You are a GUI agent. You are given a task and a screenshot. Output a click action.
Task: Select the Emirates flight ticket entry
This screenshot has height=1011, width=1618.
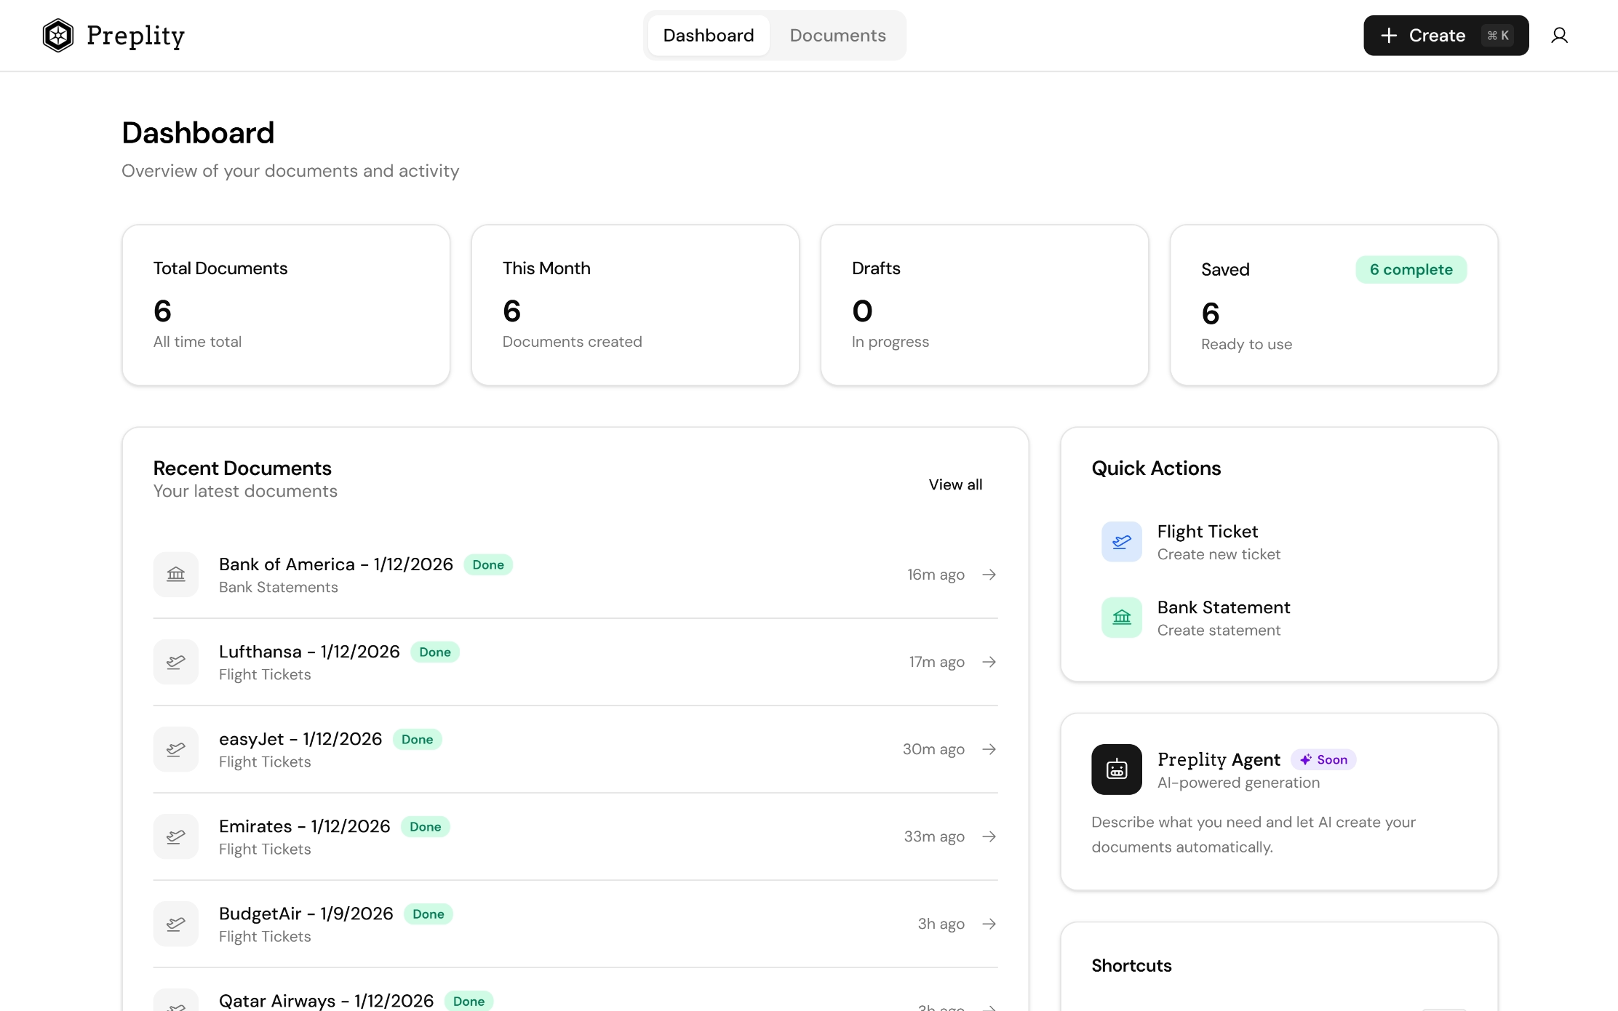point(304,836)
